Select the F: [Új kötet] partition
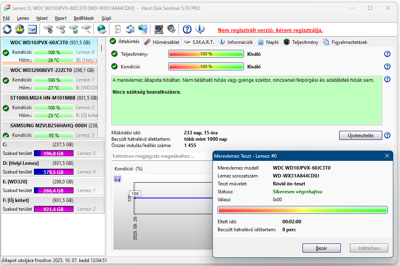The height and width of the screenshot is (266, 400). (x=53, y=204)
